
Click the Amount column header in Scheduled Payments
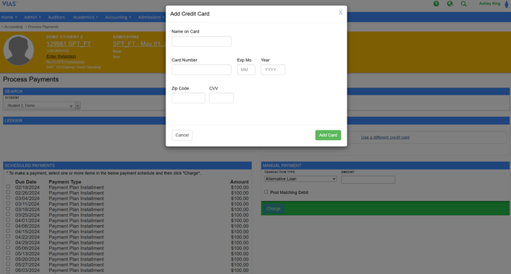pyautogui.click(x=239, y=182)
